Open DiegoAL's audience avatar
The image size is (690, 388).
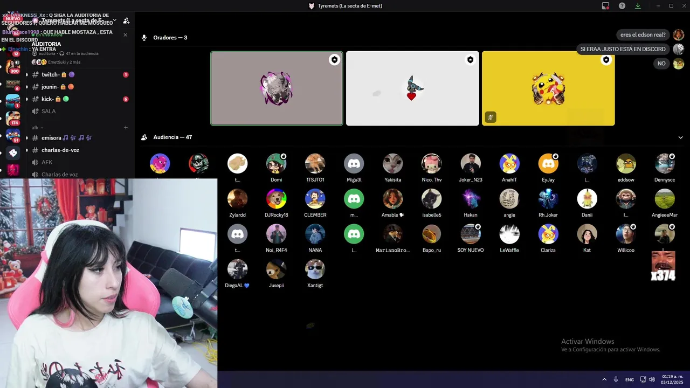point(237,269)
